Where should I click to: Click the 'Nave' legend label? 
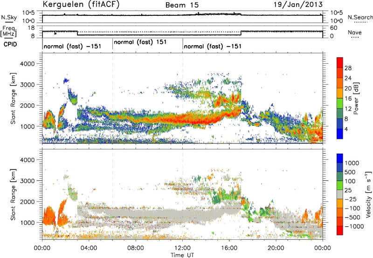click(x=355, y=32)
